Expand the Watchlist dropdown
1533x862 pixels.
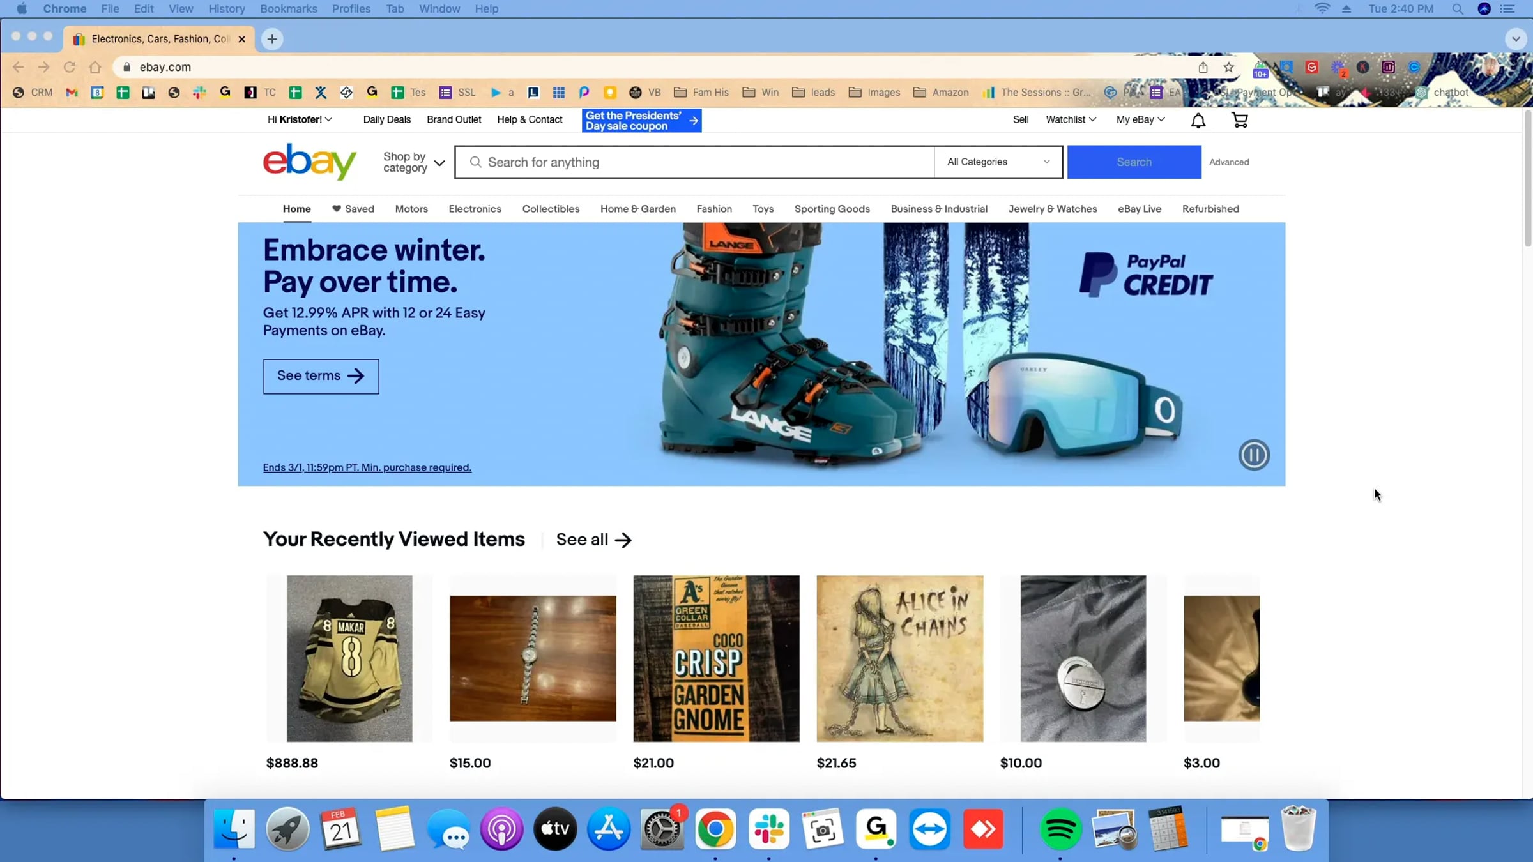[1071, 119]
